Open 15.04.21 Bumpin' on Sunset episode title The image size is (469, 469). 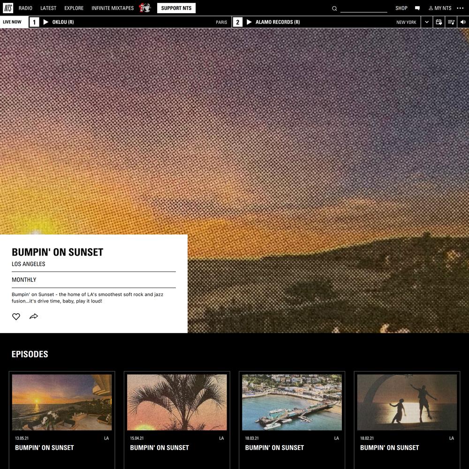point(159,448)
